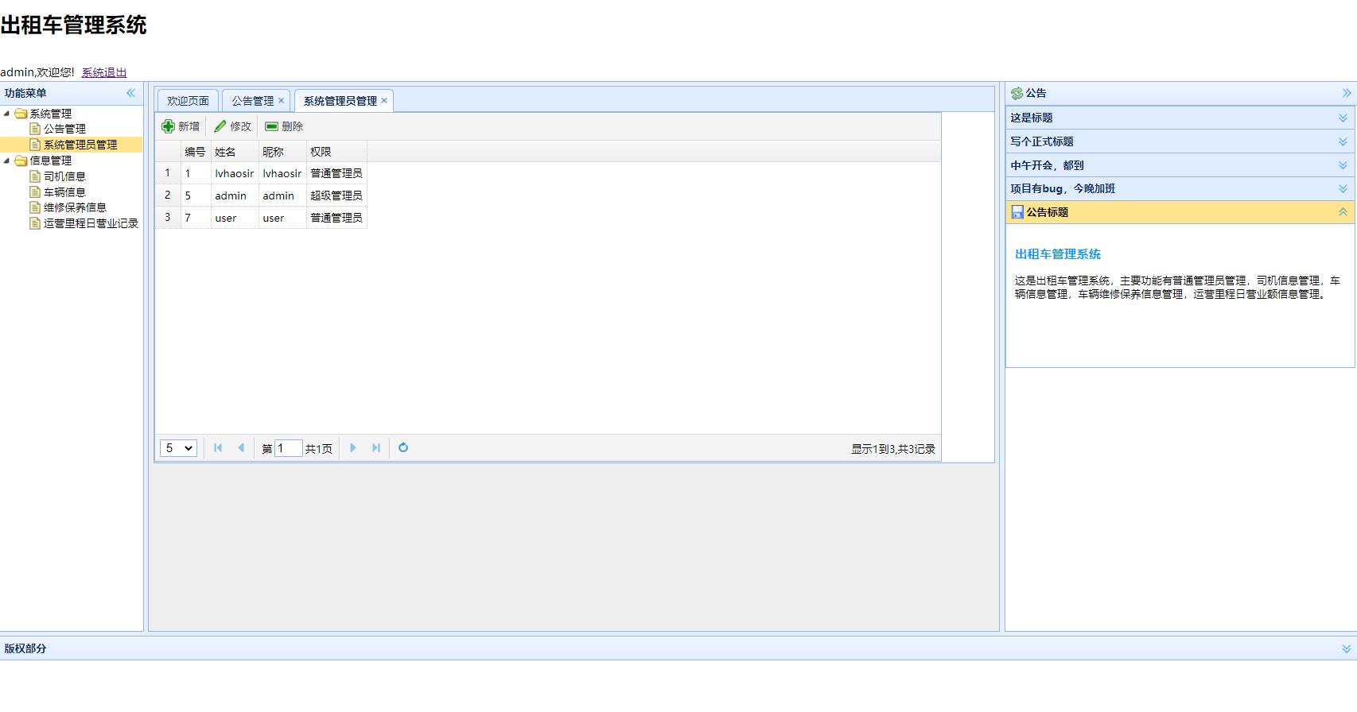Expand the 版权部分 bottom panel

pyautogui.click(x=1347, y=648)
